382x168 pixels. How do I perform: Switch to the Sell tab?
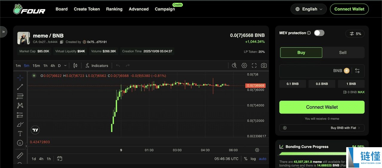pos(343,52)
